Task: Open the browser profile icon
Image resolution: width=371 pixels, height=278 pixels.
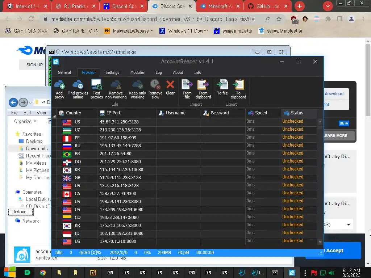Action: [351, 19]
